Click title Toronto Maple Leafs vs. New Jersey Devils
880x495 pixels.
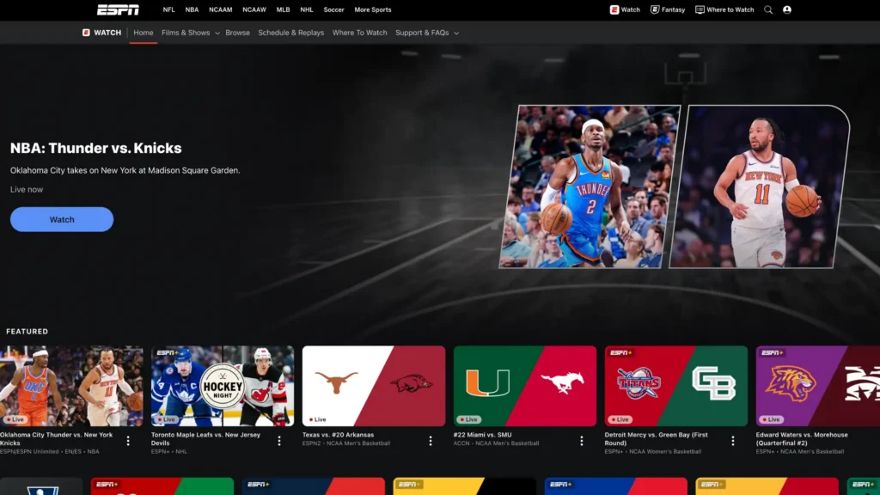click(206, 438)
